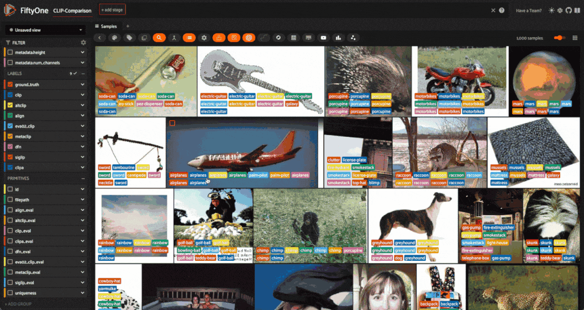The width and height of the screenshot is (584, 310).
Task: Click the video play toolbar icon
Action: [x=324, y=38]
